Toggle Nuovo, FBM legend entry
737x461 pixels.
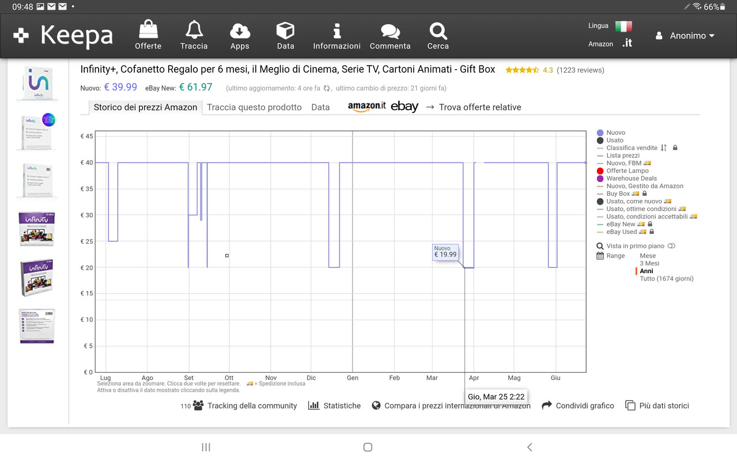pyautogui.click(x=623, y=163)
